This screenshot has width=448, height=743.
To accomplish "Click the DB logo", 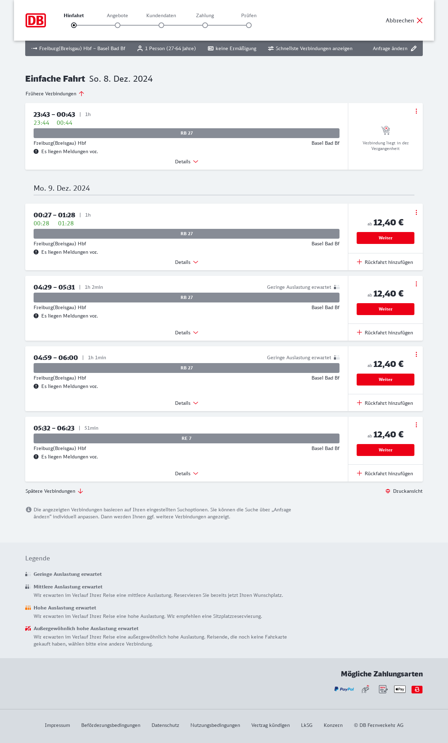I will 36,20.
